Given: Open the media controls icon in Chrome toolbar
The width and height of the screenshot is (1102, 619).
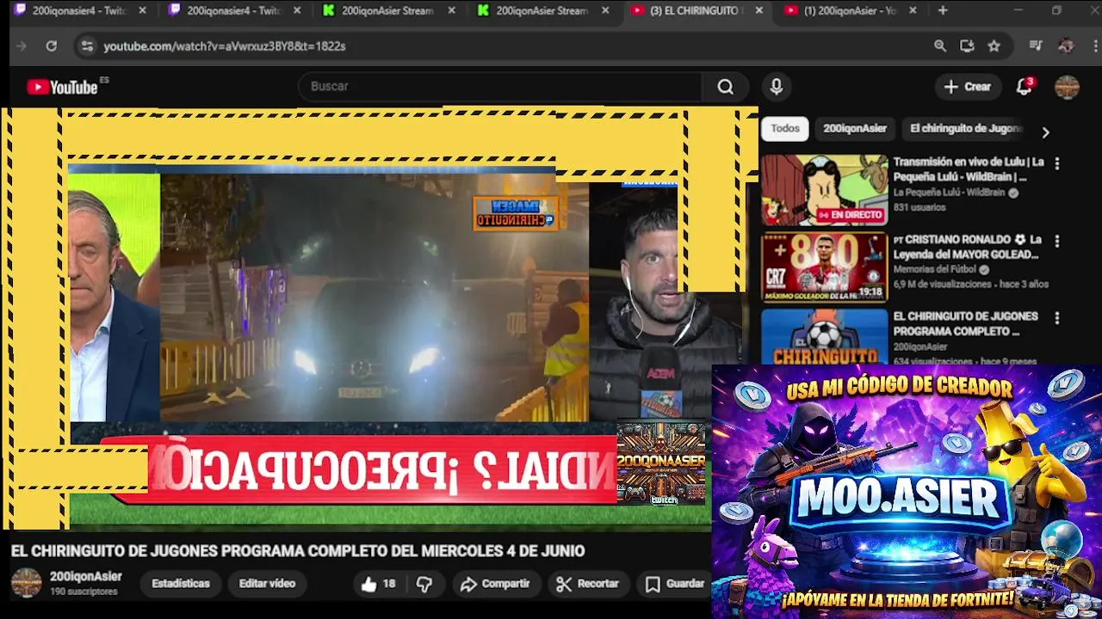Looking at the screenshot, I should tap(1036, 46).
